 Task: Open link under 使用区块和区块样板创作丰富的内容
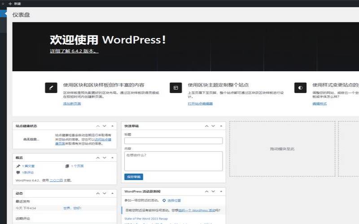click(x=72, y=103)
